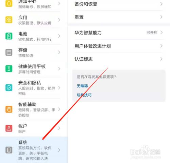Select the gray Storage icon
This screenshot has height=163, width=170.
(x=9, y=52)
